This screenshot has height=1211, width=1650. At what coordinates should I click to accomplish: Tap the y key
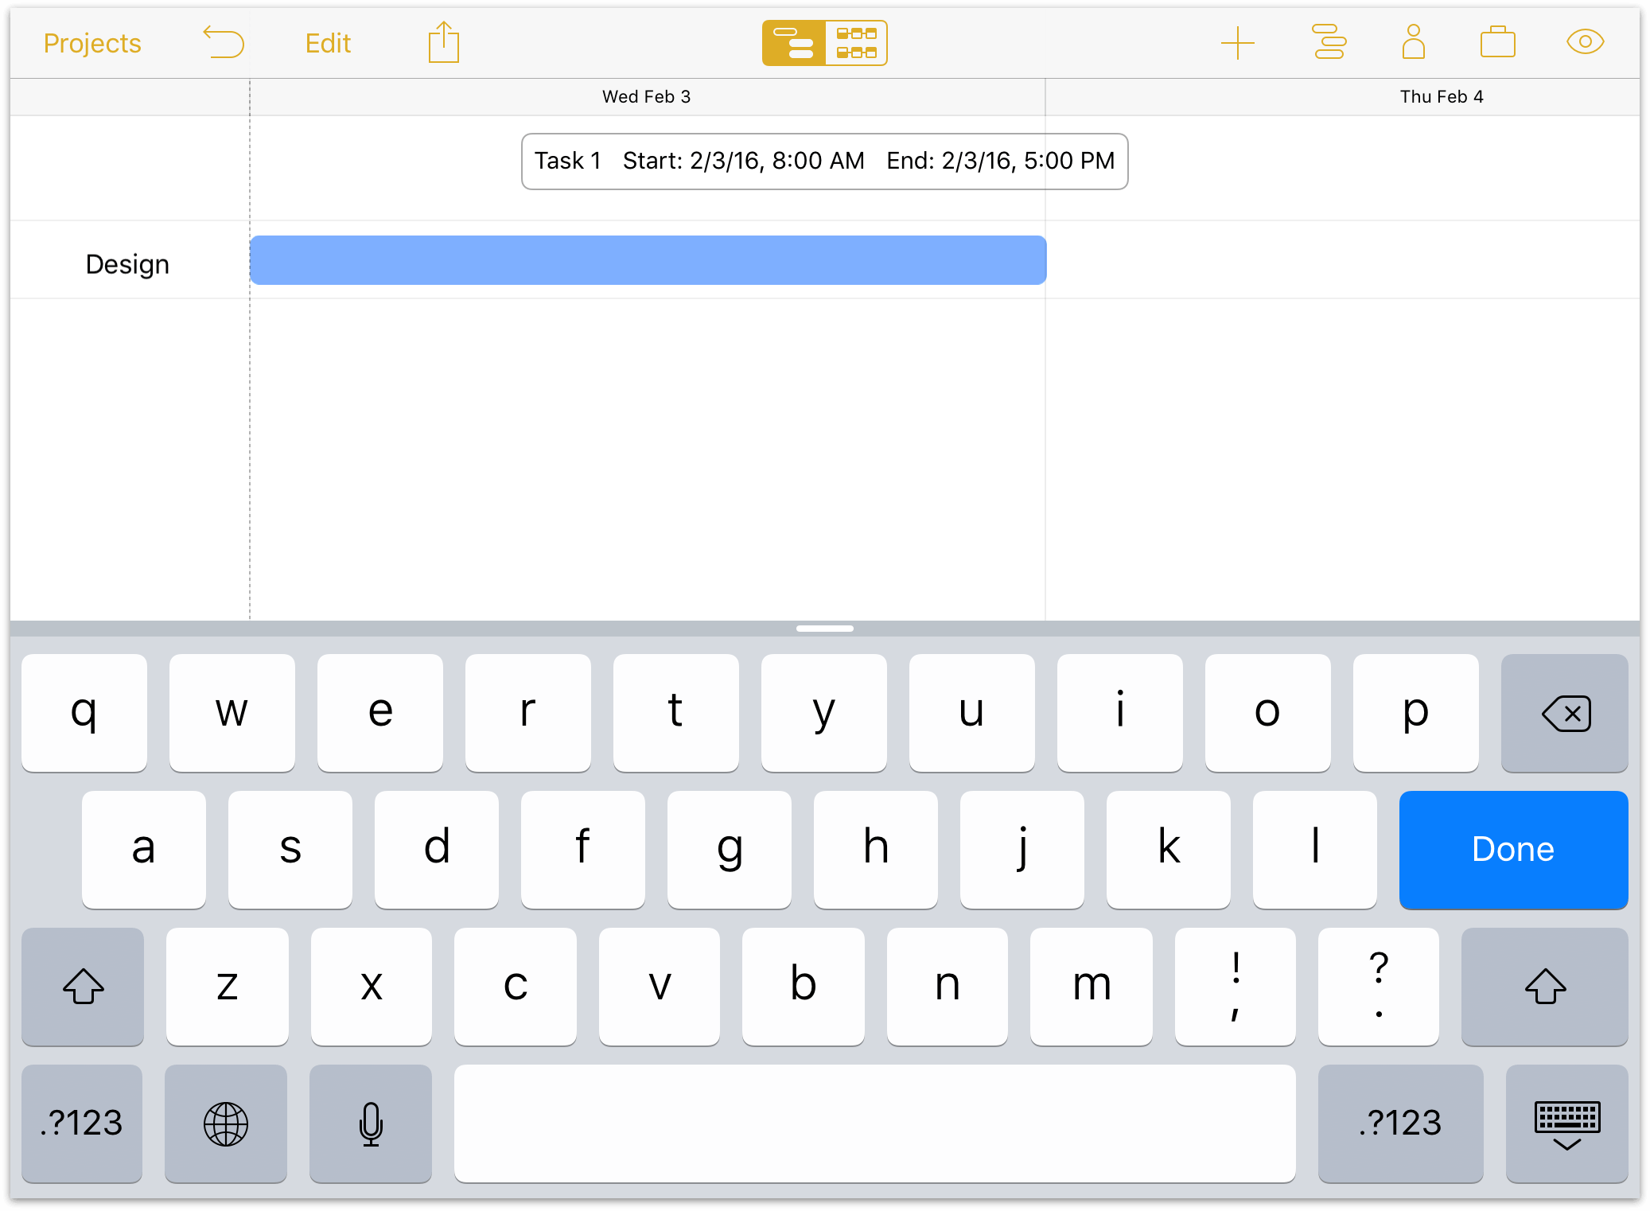tap(824, 713)
